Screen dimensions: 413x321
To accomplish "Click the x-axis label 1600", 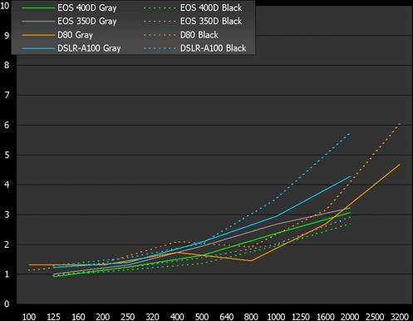I will 326,317.
